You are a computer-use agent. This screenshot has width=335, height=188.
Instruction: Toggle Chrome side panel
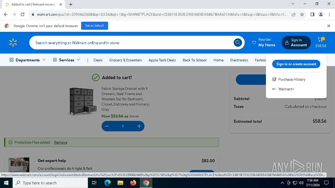(312, 14)
